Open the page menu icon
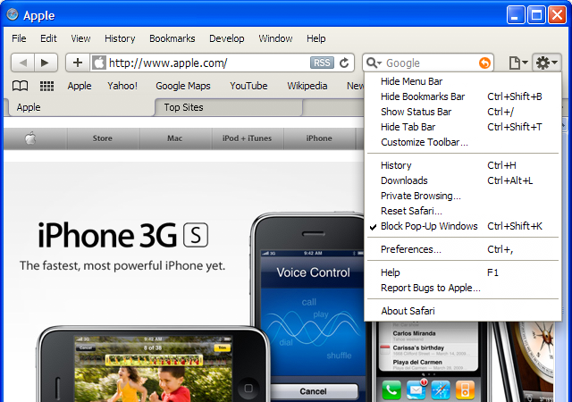 click(x=518, y=63)
